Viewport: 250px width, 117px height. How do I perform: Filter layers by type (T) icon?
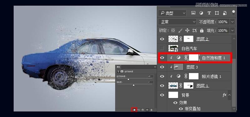(209, 13)
